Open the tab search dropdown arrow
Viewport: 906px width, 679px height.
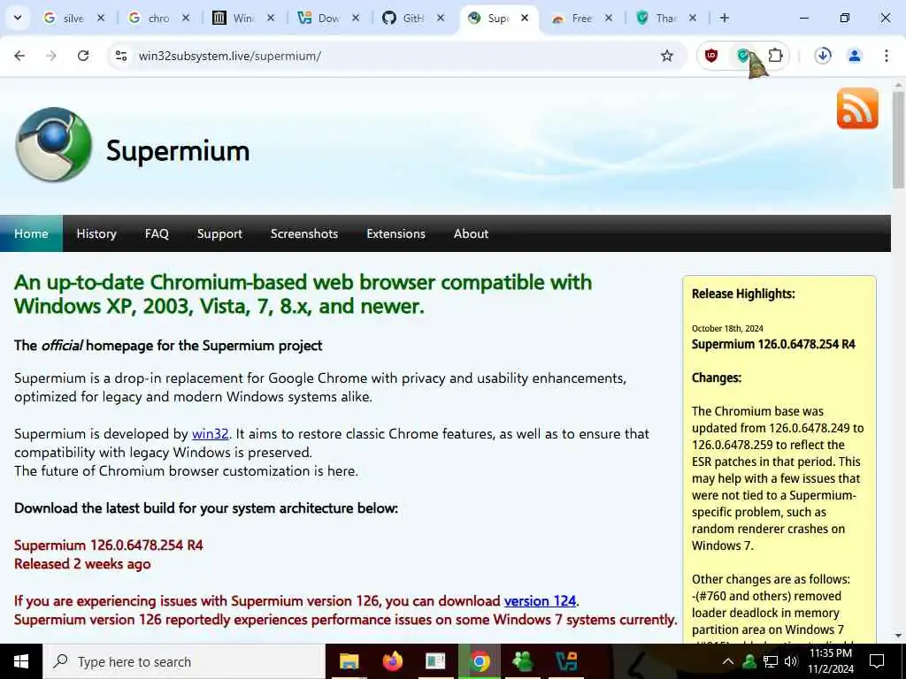tap(18, 18)
